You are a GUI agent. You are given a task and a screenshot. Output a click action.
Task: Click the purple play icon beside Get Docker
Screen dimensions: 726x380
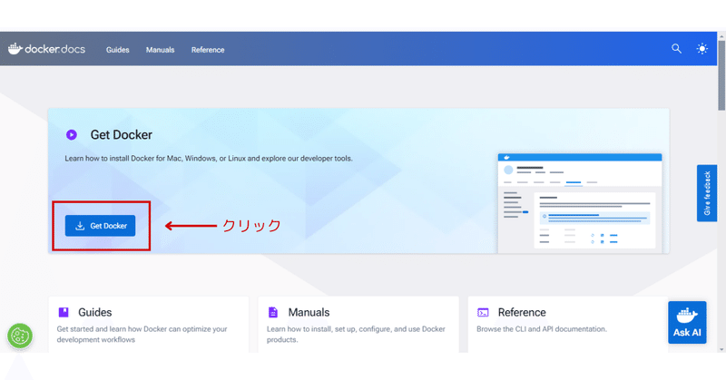(x=72, y=135)
